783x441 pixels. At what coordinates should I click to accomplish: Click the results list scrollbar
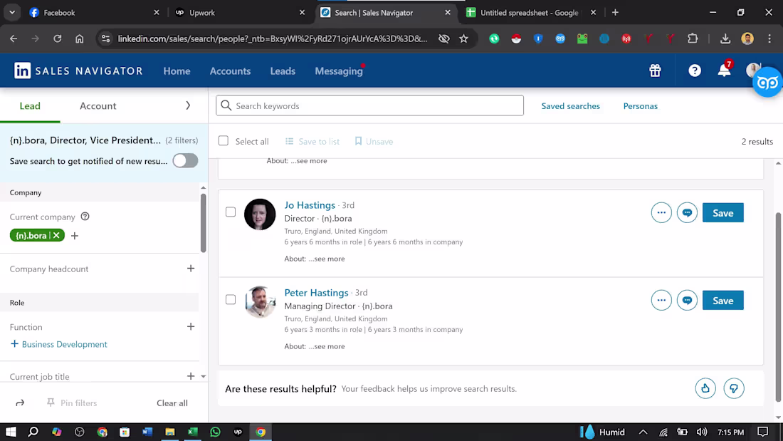[x=778, y=306]
